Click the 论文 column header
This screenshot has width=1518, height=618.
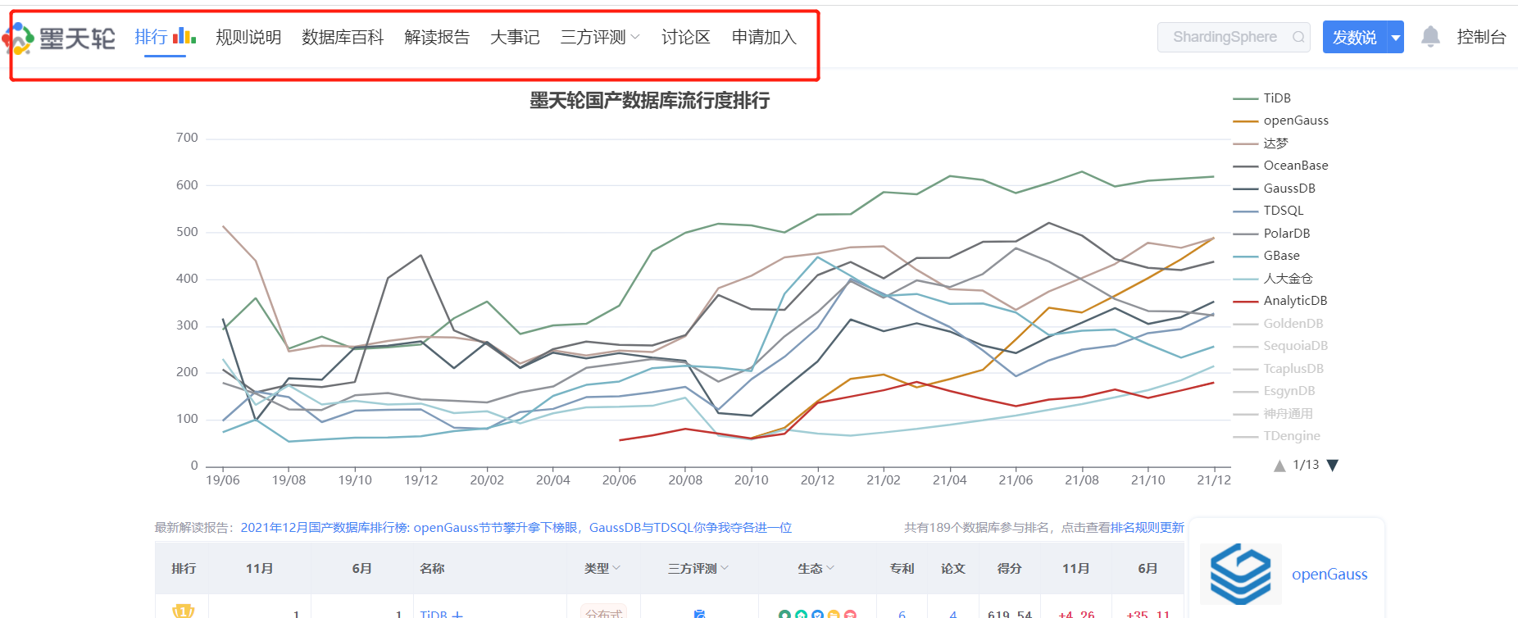click(x=952, y=569)
